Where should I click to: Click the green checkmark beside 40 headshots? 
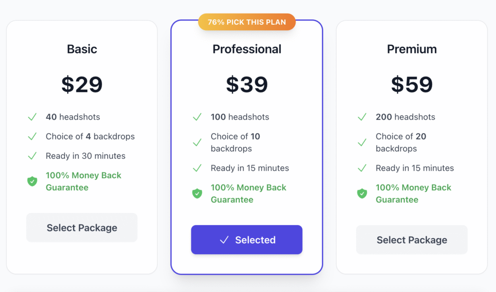32,117
